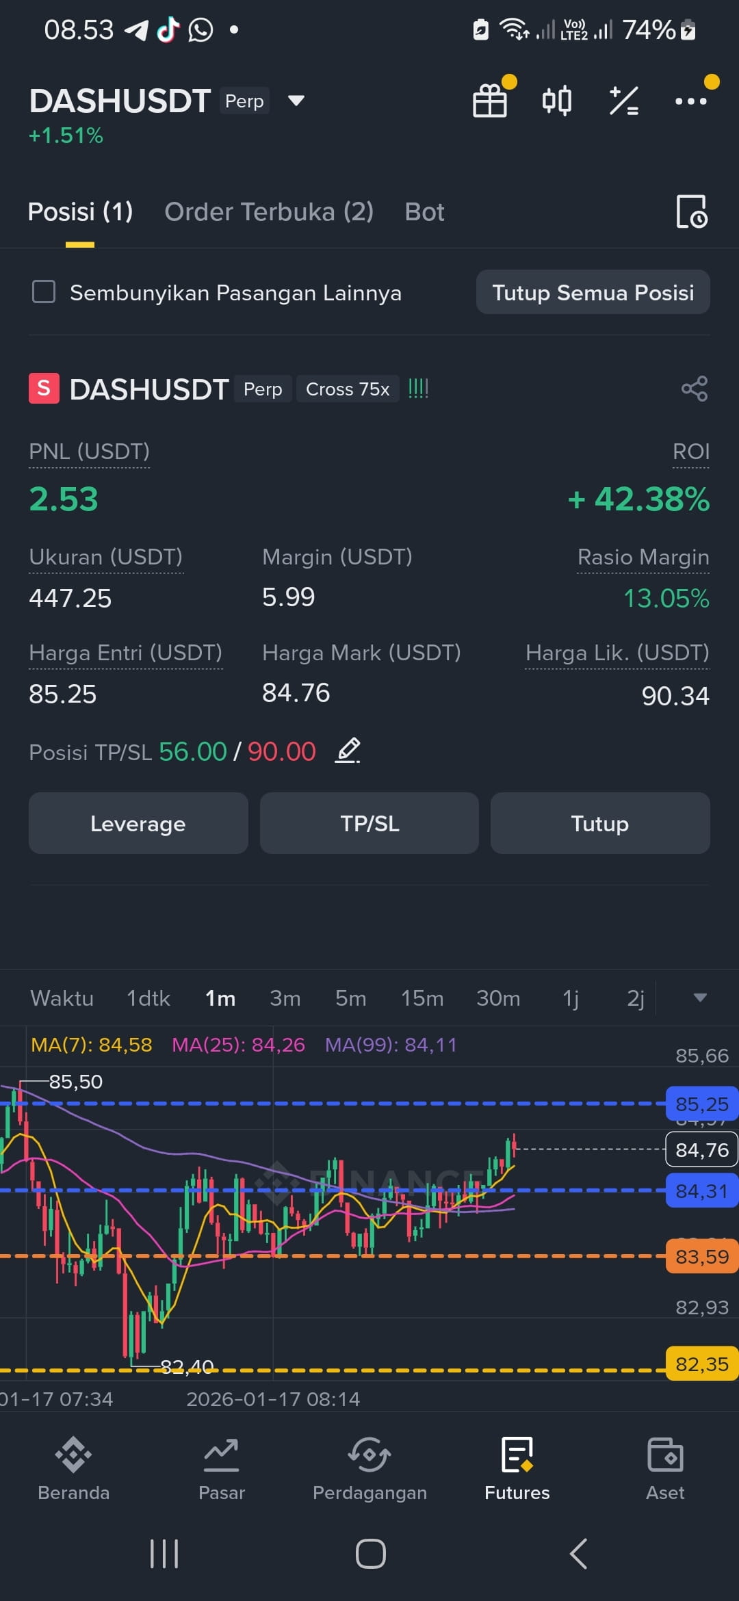739x1601 pixels.
Task: Tap the orange 83,59 price line marker
Action: point(702,1256)
